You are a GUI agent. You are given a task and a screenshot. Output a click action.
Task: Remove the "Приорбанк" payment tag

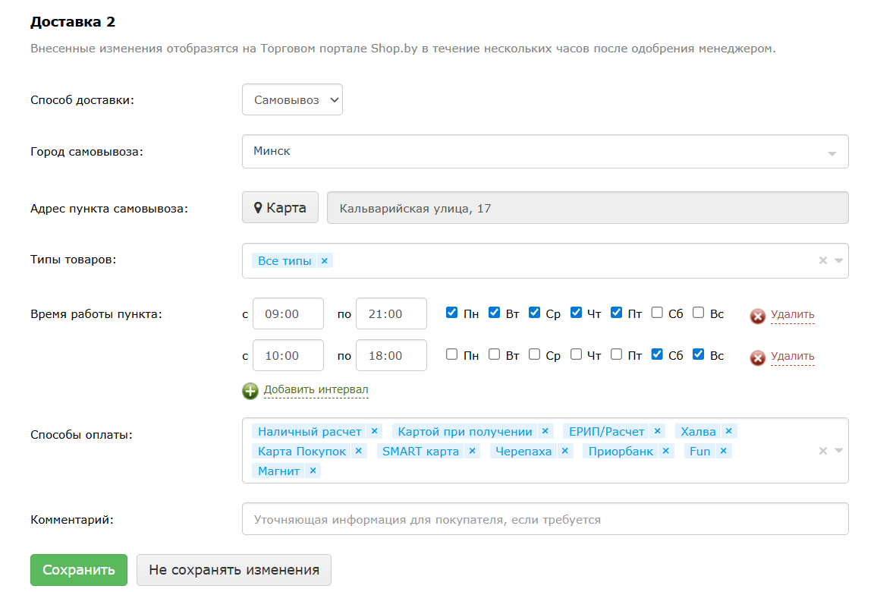(665, 451)
